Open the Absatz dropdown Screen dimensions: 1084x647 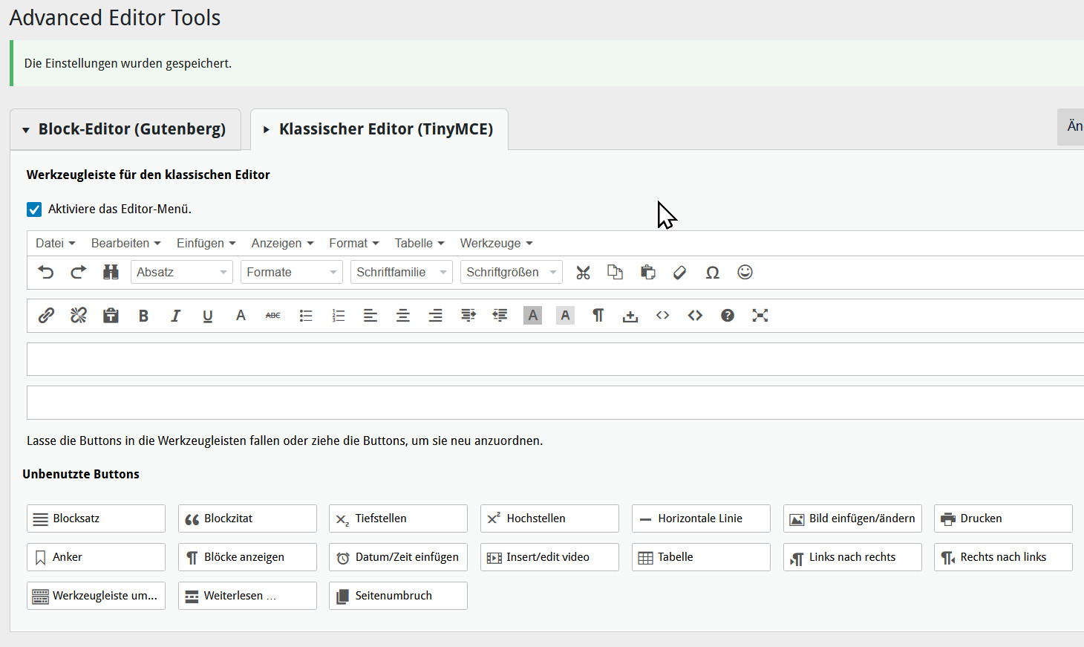coord(182,273)
